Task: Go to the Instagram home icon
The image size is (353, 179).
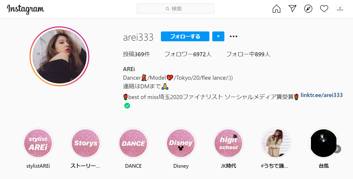Action: [x=276, y=9]
